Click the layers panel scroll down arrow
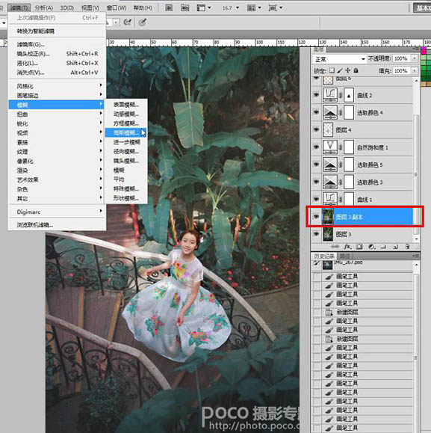 [x=416, y=239]
